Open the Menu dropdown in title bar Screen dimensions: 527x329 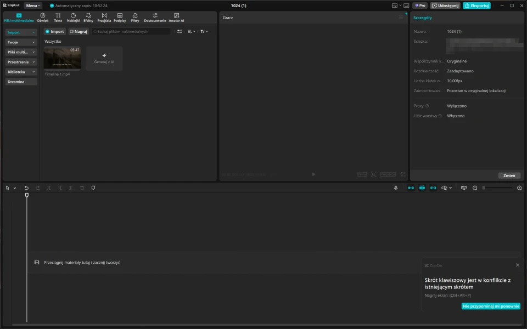click(33, 5)
